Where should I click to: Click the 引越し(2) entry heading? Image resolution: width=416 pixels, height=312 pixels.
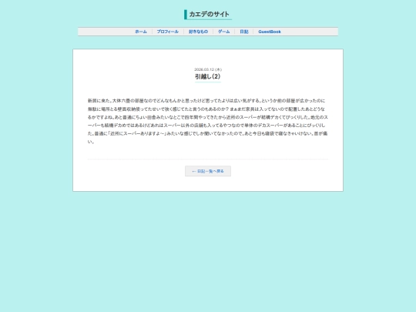[208, 76]
